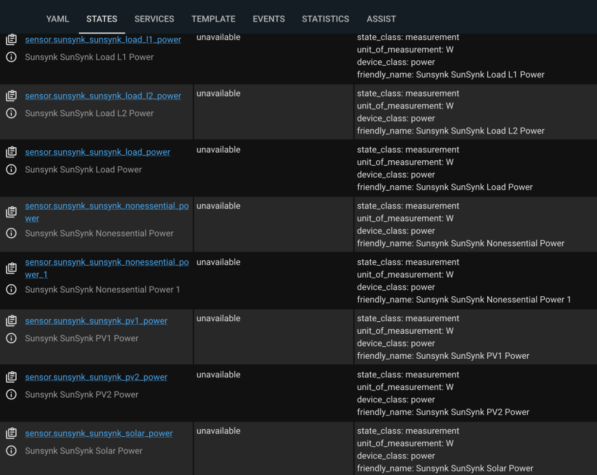Open sensor.sunsynk_sunsynk_pv2_power entity link
This screenshot has height=475, width=597.
pos(96,377)
